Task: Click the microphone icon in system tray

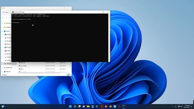Action: [x=176, y=106]
